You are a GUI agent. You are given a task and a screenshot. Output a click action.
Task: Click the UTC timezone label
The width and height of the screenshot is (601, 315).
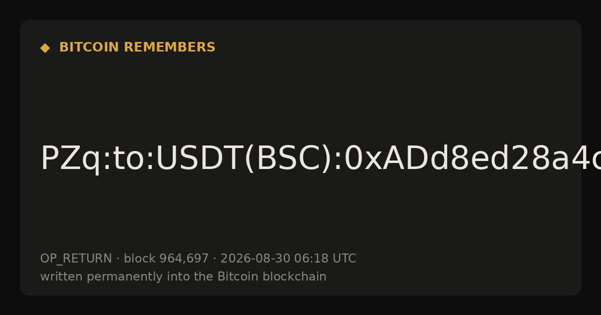tap(344, 258)
